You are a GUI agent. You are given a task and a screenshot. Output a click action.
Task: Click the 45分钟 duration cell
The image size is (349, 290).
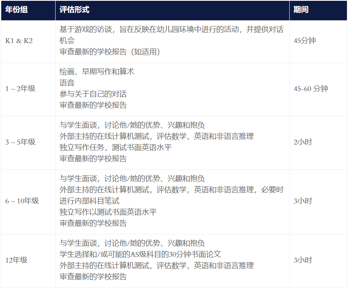tap(305, 41)
